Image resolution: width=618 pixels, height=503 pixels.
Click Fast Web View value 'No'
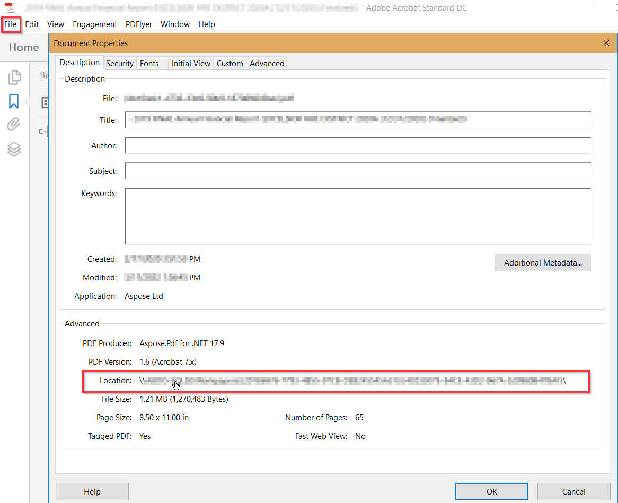[x=360, y=436]
